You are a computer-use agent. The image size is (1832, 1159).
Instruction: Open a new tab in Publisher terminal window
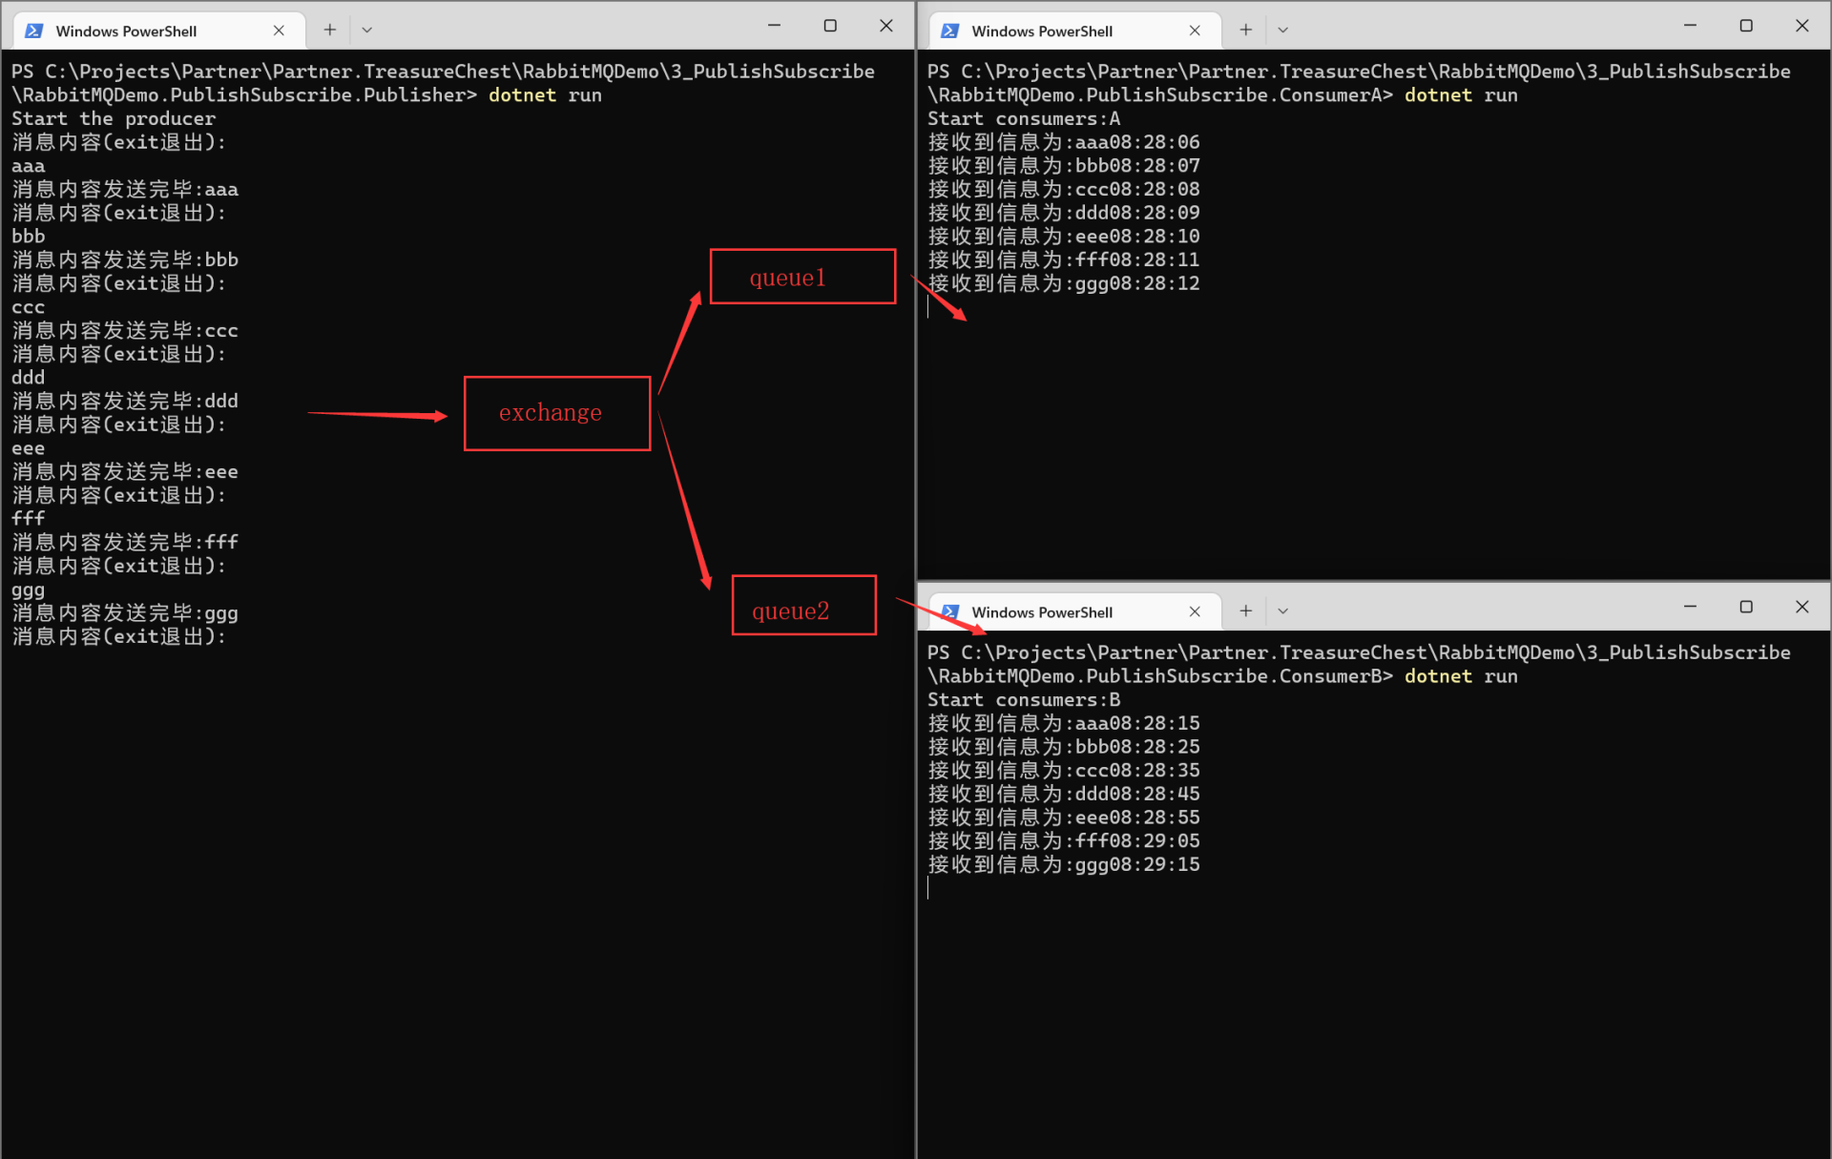tap(330, 30)
